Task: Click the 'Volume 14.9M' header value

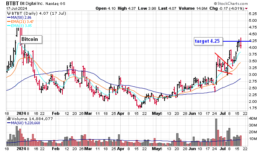Action: pos(193,8)
